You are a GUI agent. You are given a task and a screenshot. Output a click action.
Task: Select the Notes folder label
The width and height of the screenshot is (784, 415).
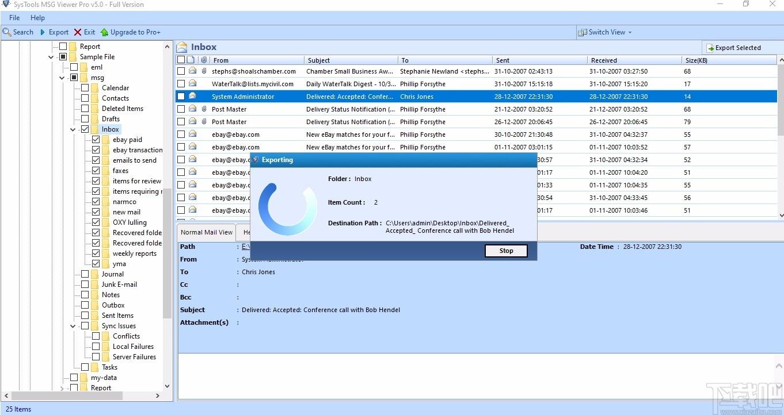[111, 295]
